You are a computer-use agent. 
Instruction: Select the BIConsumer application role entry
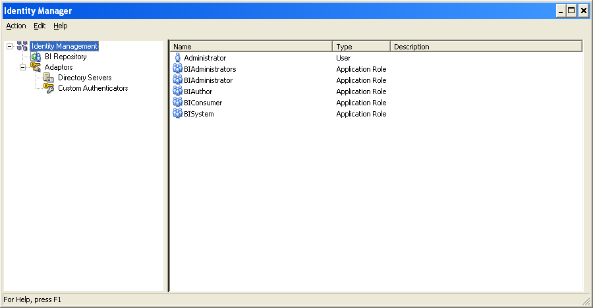click(x=203, y=103)
